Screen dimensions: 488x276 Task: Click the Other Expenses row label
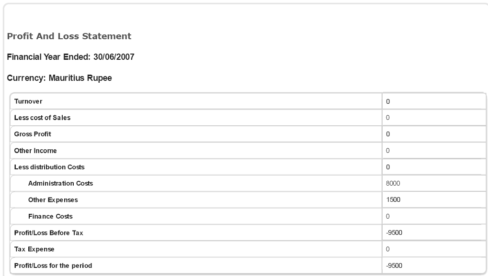click(53, 200)
